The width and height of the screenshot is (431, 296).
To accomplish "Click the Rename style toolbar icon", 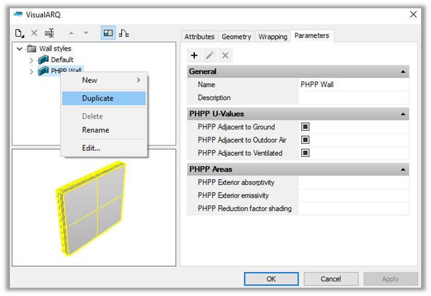I will tap(49, 33).
